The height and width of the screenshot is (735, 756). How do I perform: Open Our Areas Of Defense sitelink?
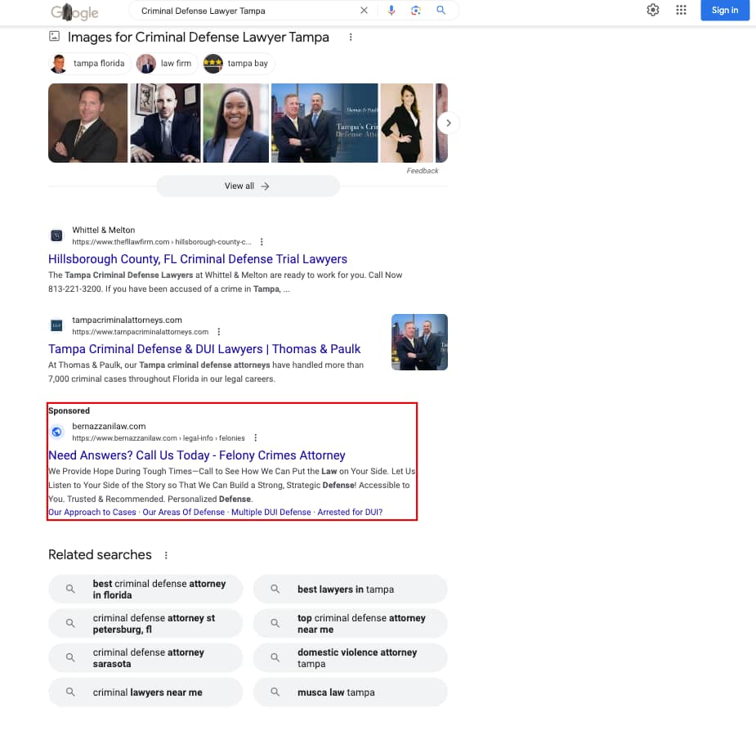[184, 512]
